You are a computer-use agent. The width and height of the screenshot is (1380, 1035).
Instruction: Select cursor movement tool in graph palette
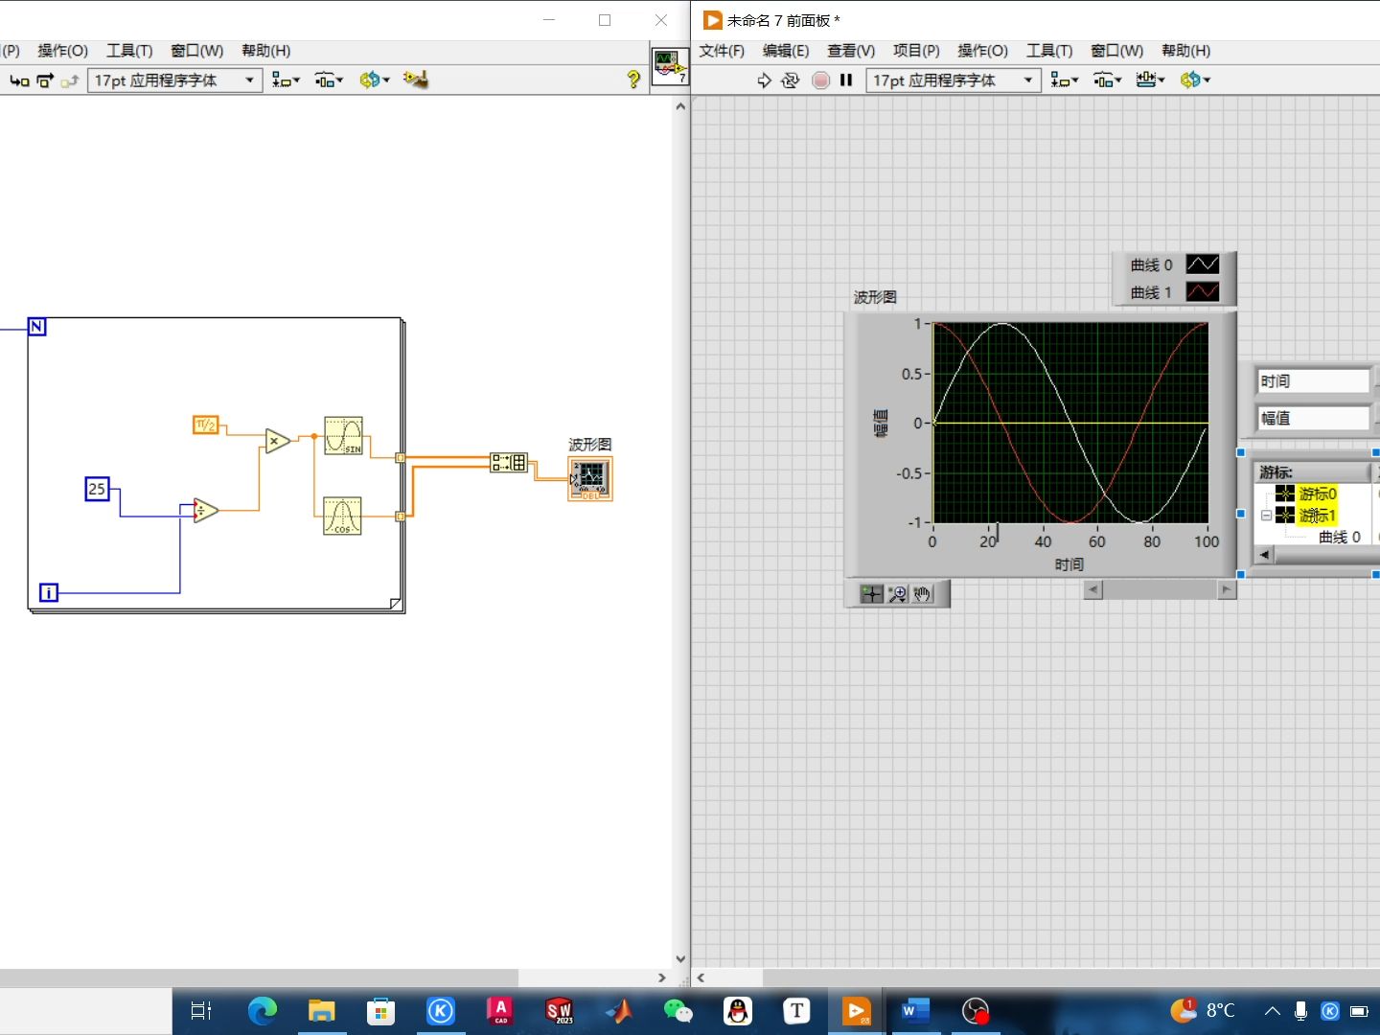click(871, 594)
